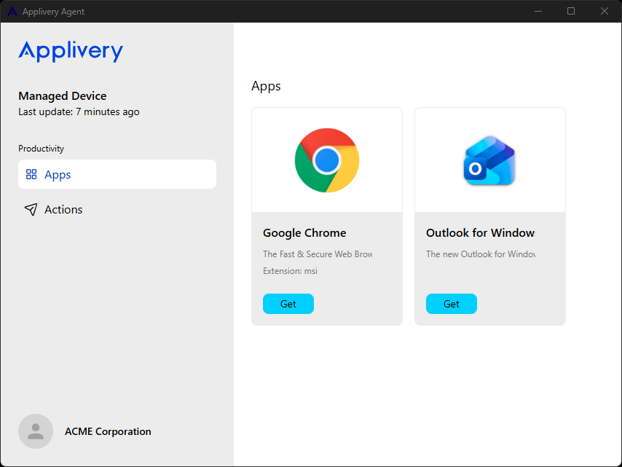Open the Google Chrome app icon
Image resolution: width=622 pixels, height=467 pixels.
(326, 160)
